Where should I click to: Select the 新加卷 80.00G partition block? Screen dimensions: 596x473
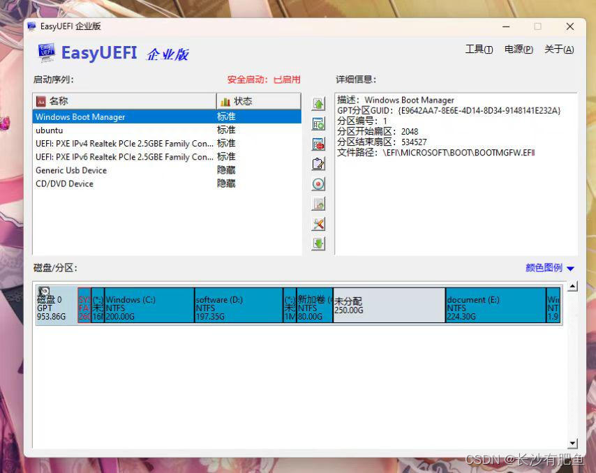(315, 305)
